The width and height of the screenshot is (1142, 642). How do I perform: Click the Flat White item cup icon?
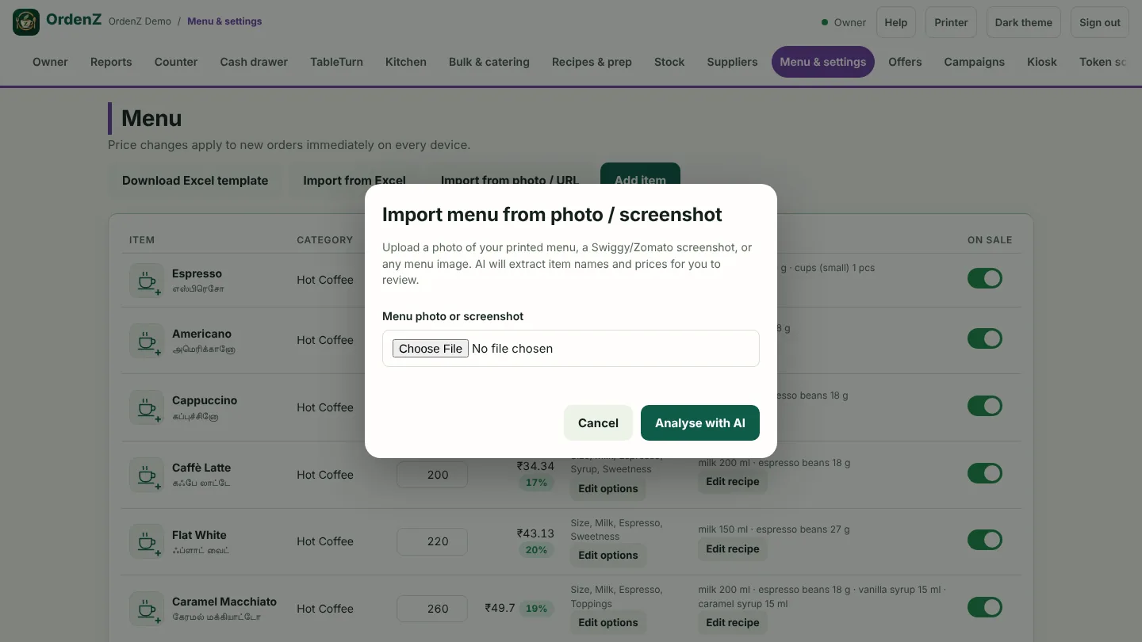coord(147,541)
